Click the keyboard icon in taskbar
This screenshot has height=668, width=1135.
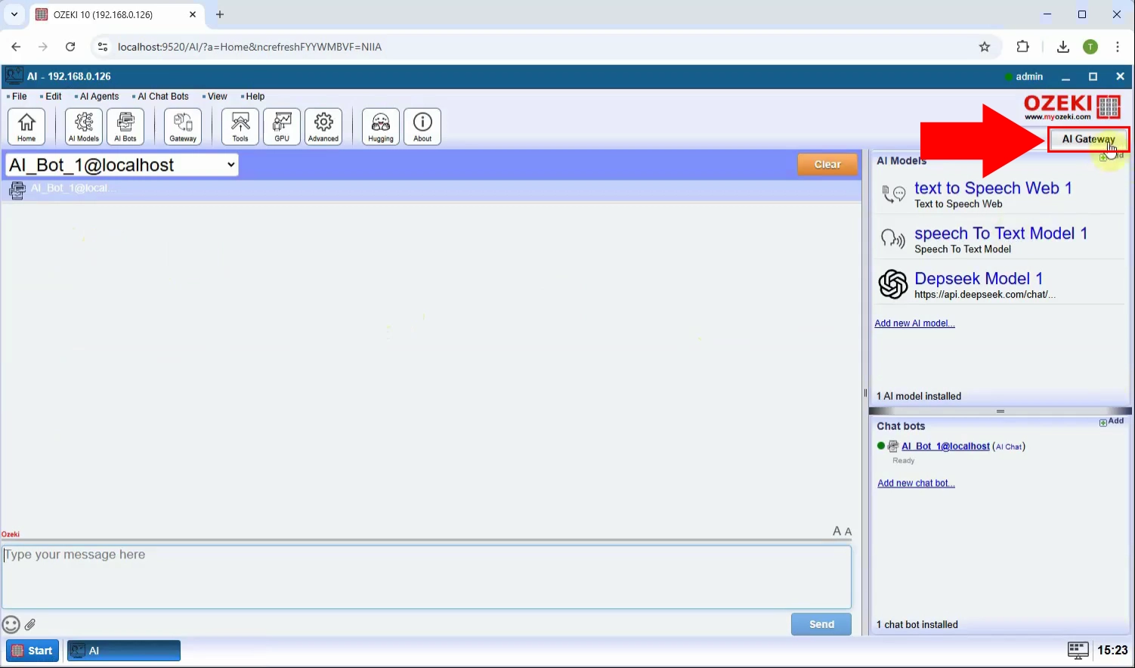point(1078,650)
